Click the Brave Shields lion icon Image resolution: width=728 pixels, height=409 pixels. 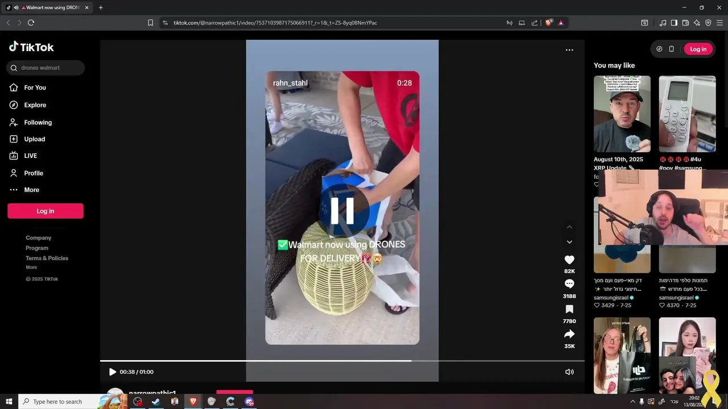point(548,23)
